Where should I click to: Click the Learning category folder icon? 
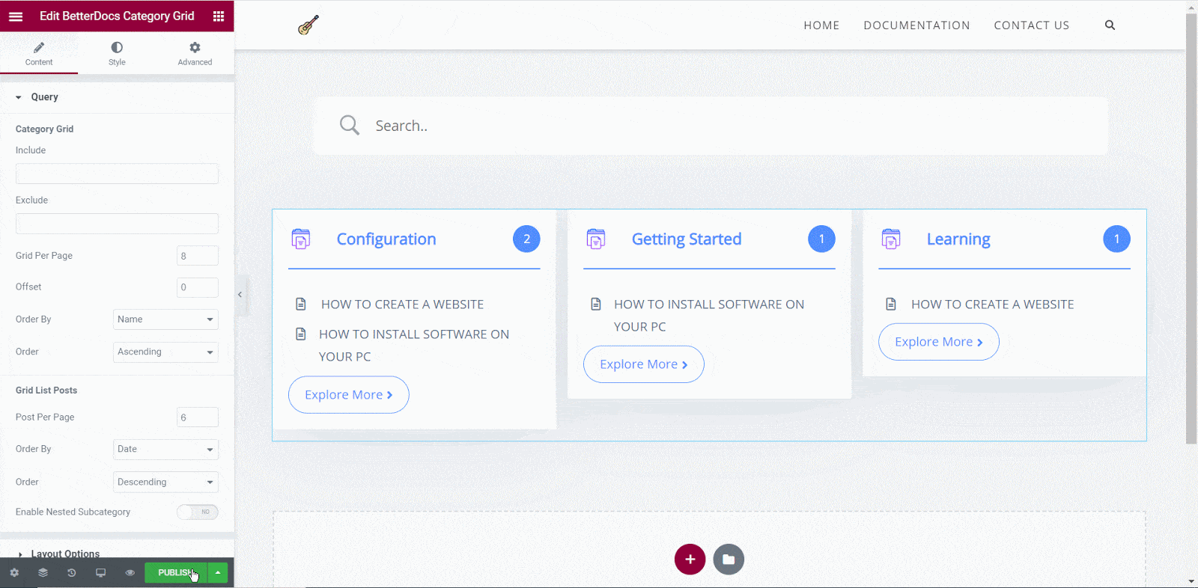click(x=891, y=239)
